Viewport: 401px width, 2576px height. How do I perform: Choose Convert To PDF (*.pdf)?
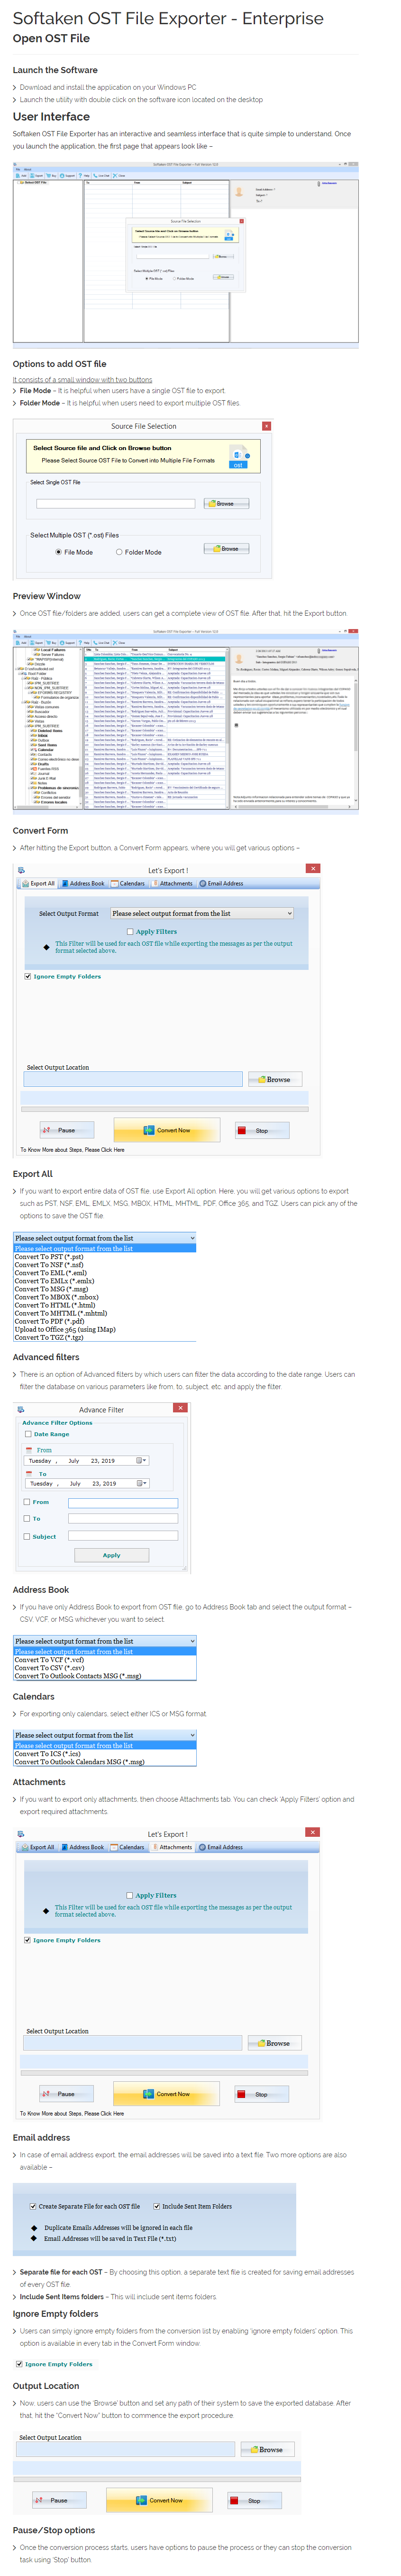pos(49,1321)
